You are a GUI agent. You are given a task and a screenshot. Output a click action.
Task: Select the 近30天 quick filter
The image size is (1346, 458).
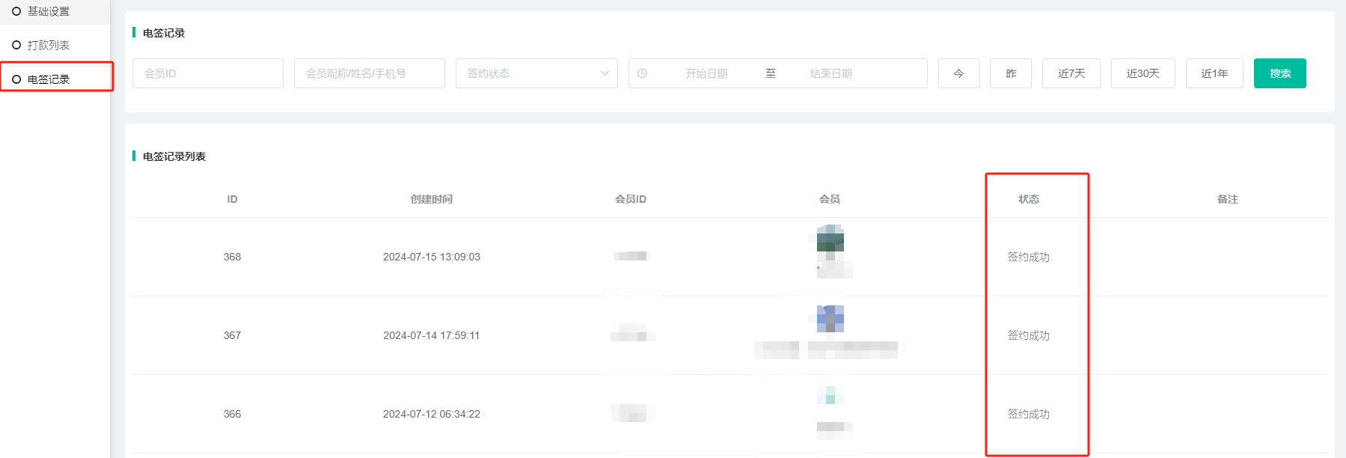[x=1142, y=73]
